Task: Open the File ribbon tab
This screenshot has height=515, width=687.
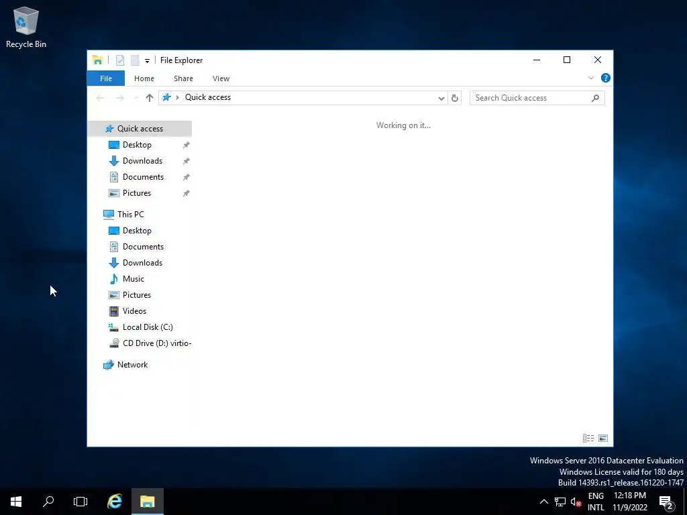Action: tap(106, 78)
